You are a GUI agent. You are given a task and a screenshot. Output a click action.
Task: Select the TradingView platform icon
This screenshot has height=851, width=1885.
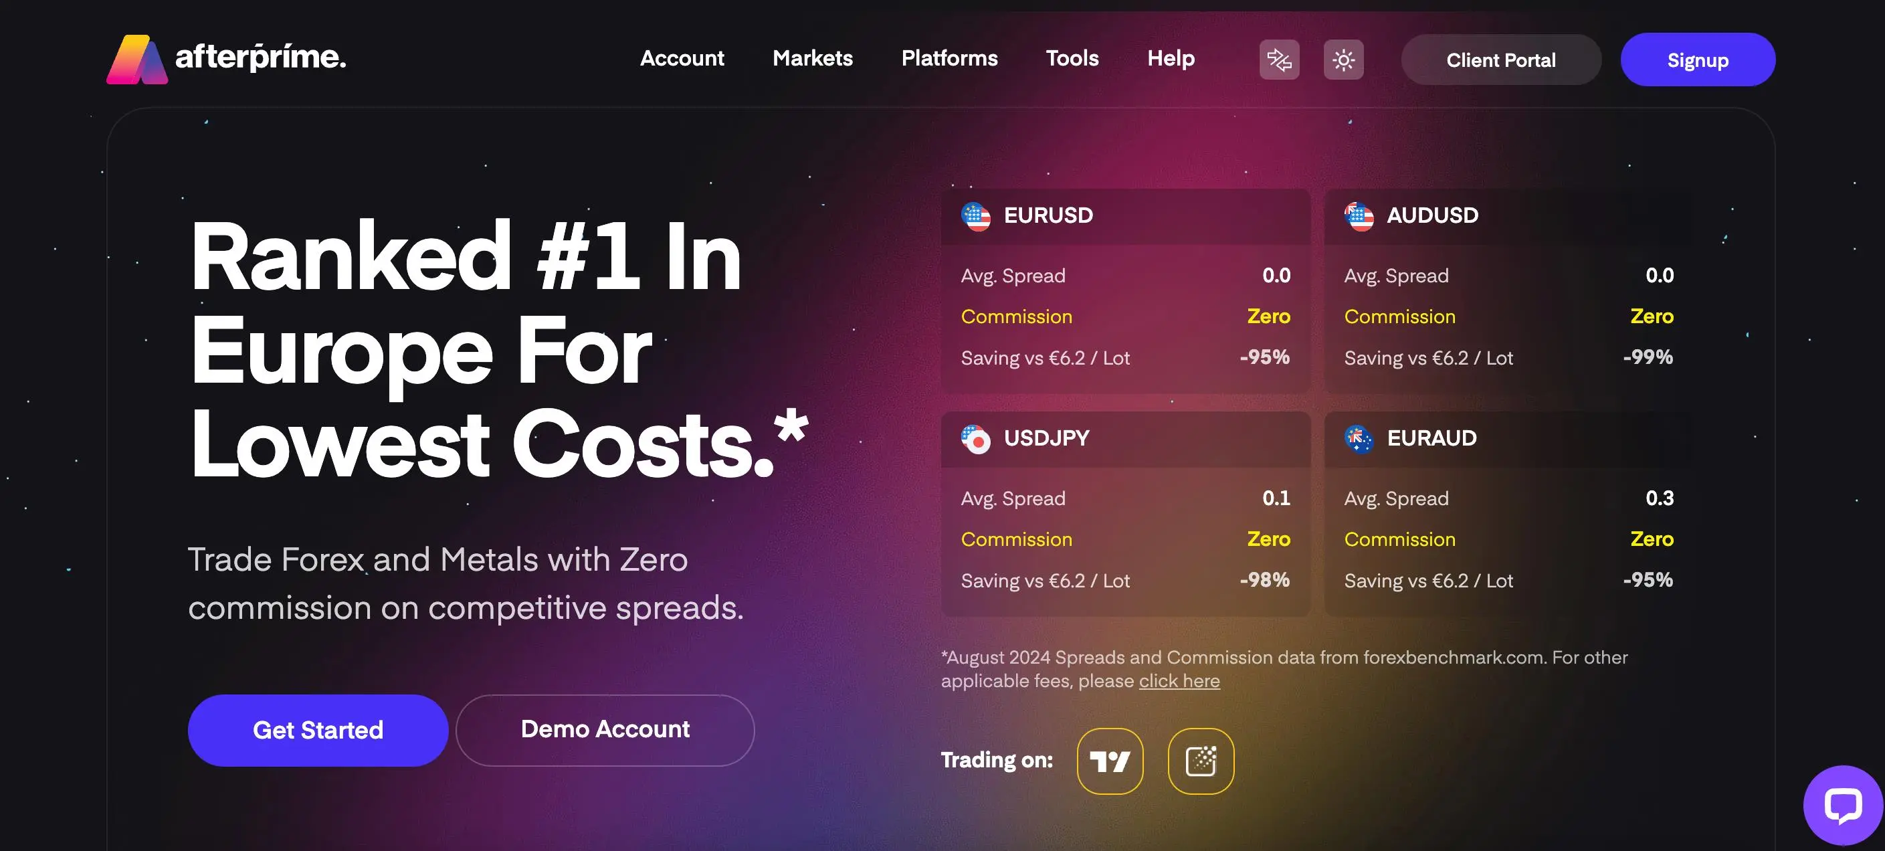pos(1110,761)
